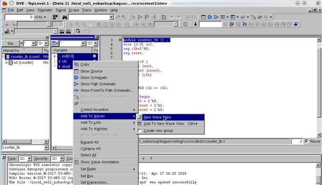Click the green filter icon in Variable pane
This screenshot has width=322, height=185.
click(x=90, y=43)
